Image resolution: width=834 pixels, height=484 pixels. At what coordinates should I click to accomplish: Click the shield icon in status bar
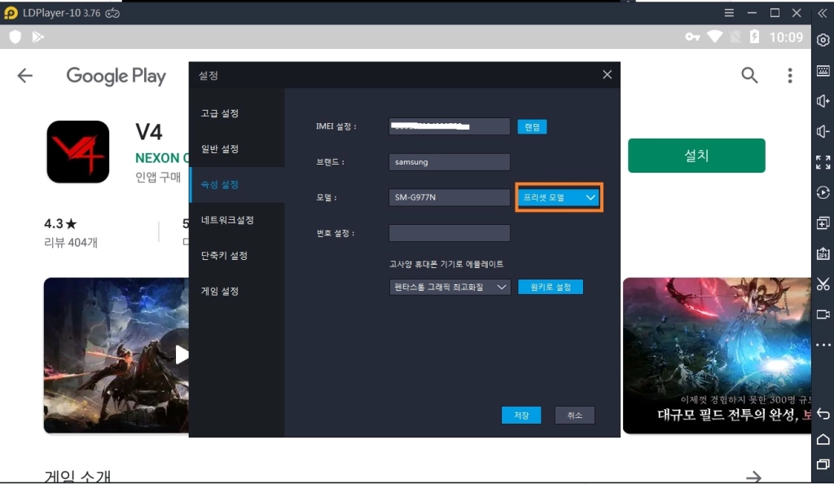(x=15, y=37)
